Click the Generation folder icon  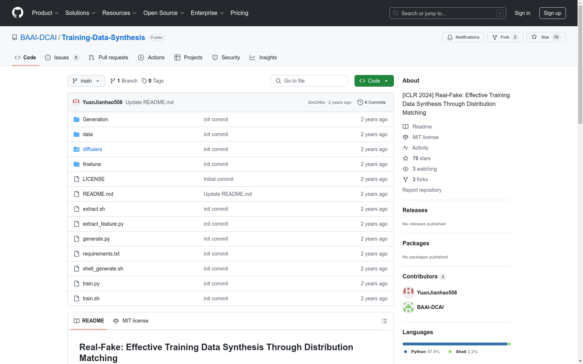pyautogui.click(x=77, y=119)
